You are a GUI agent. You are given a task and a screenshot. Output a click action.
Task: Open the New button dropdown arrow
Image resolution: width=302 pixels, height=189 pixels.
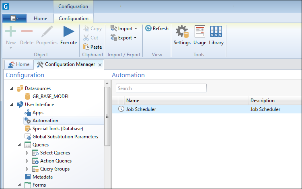pyautogui.click(x=11, y=48)
